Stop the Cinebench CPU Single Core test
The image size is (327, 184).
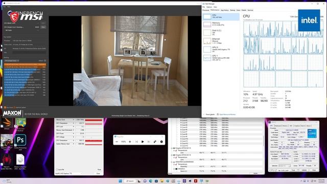(43, 27)
